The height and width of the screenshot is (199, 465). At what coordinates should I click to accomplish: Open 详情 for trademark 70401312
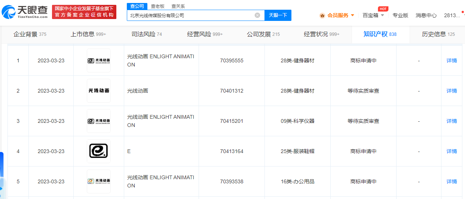(x=452, y=91)
